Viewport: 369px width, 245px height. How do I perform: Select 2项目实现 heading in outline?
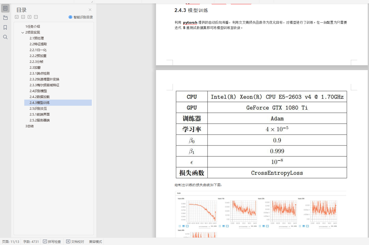tap(33, 32)
